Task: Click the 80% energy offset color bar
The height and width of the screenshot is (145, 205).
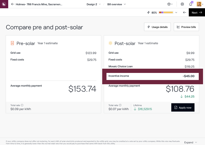Action: coord(166,12)
